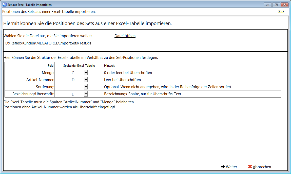Viewport: 291px width, 174px height.
Task: Click the 'Sortierung:' field label
Action: click(45, 87)
